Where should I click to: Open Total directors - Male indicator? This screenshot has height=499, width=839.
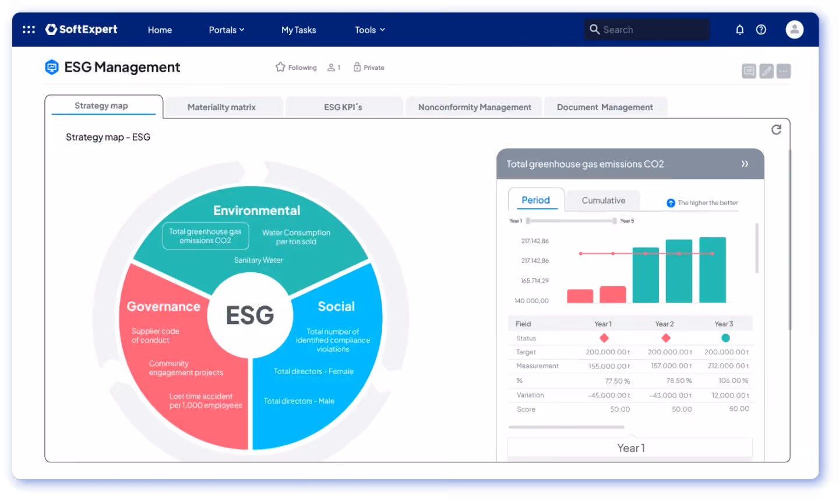tap(299, 401)
